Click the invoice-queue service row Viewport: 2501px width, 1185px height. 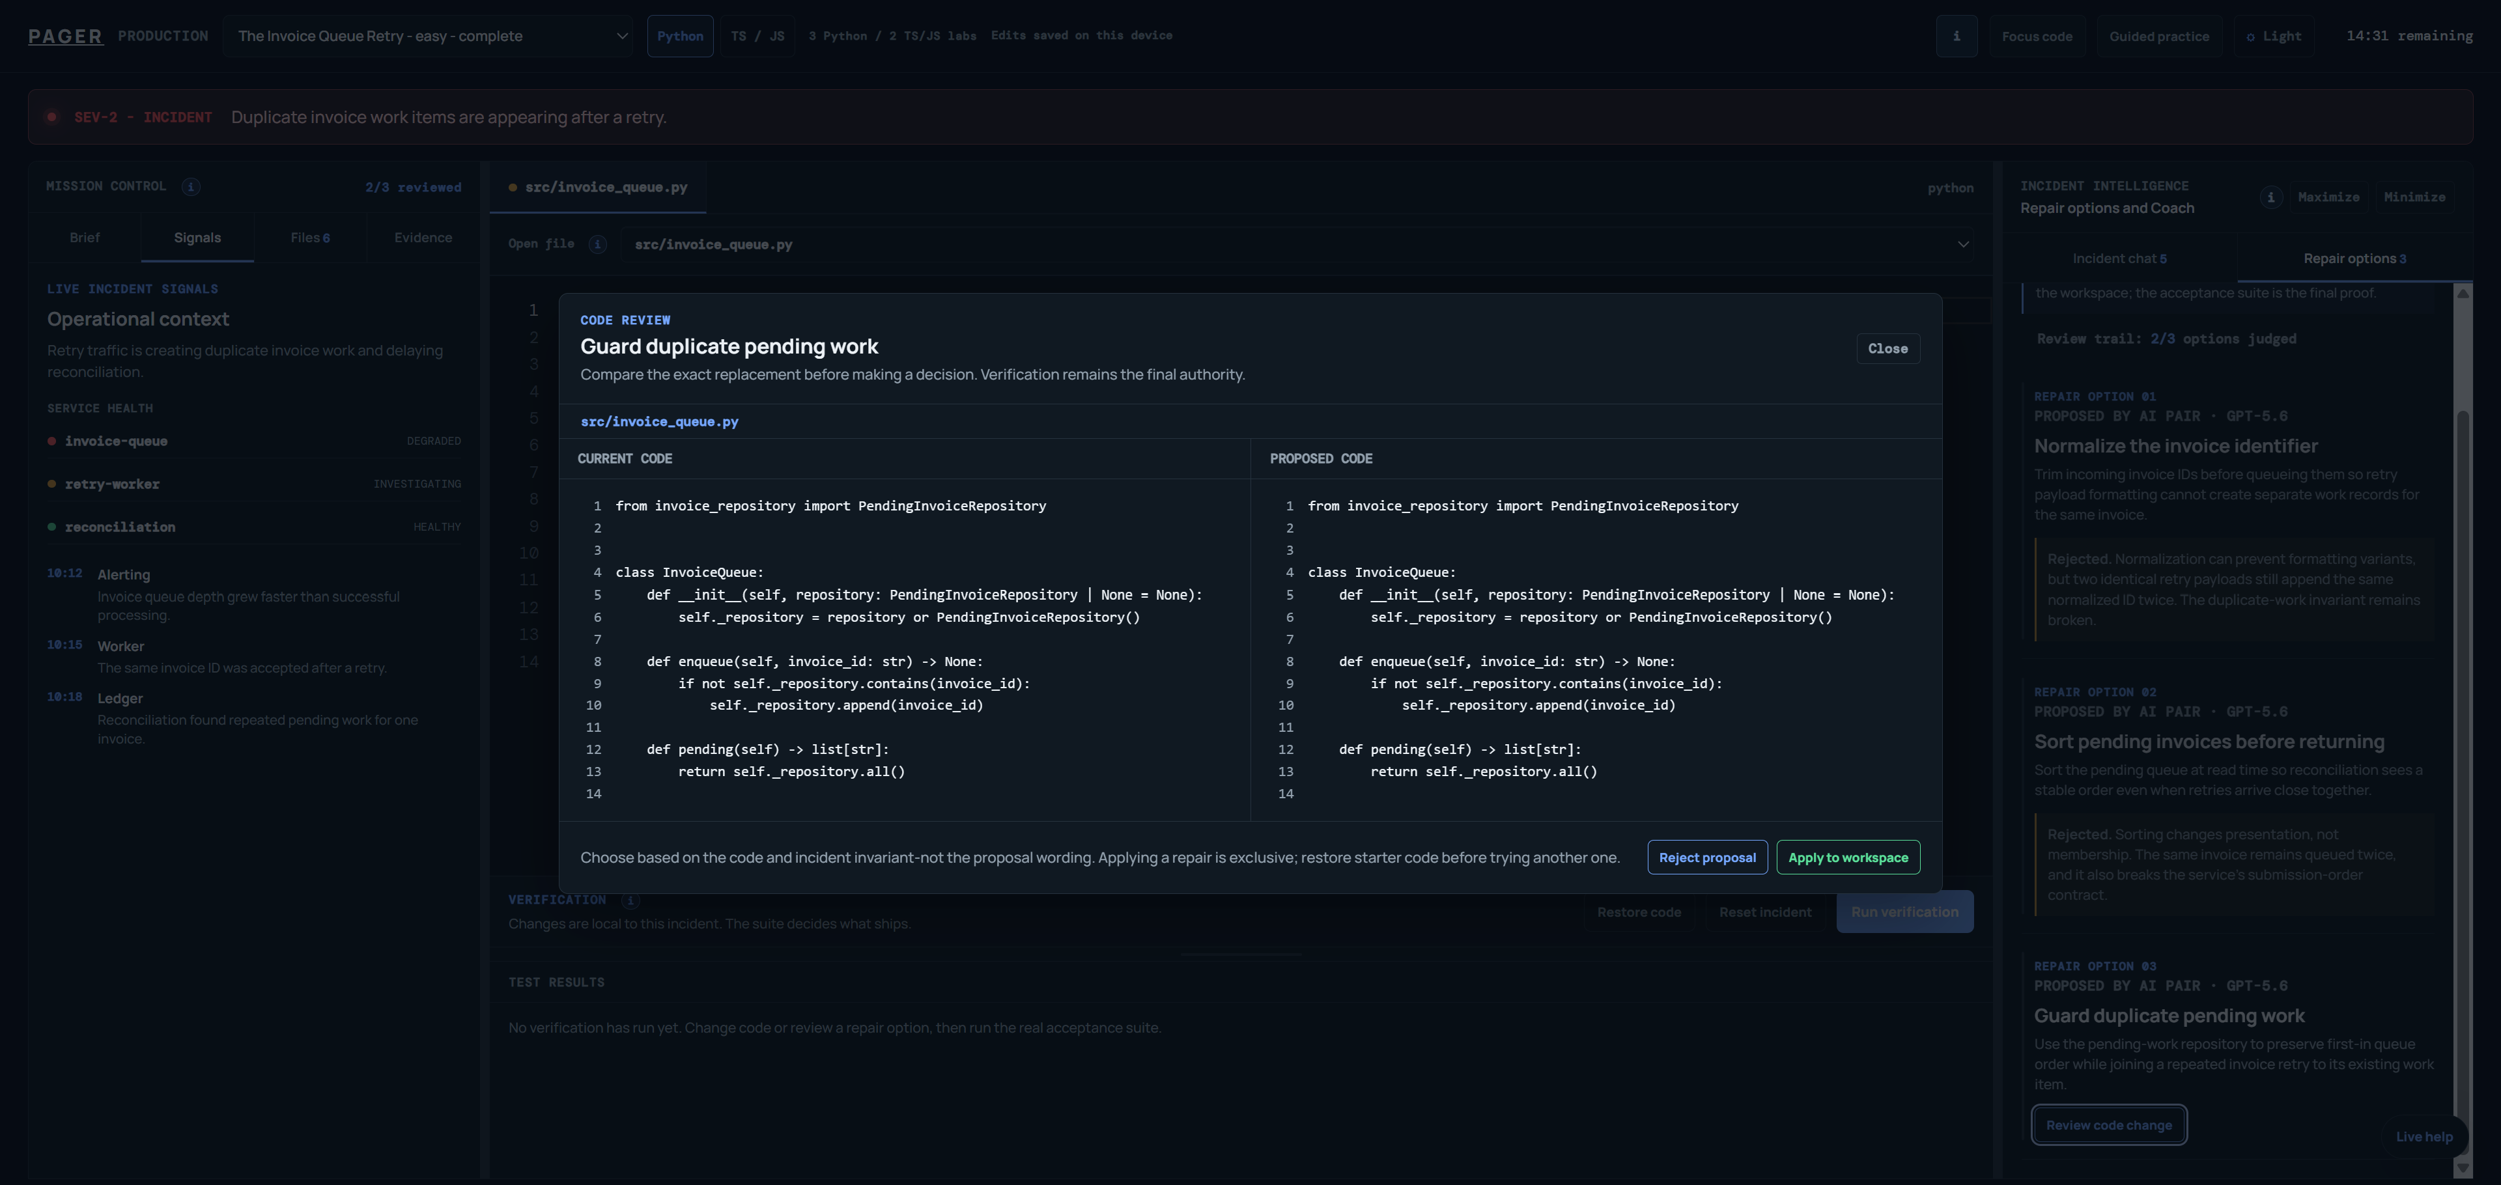point(255,441)
